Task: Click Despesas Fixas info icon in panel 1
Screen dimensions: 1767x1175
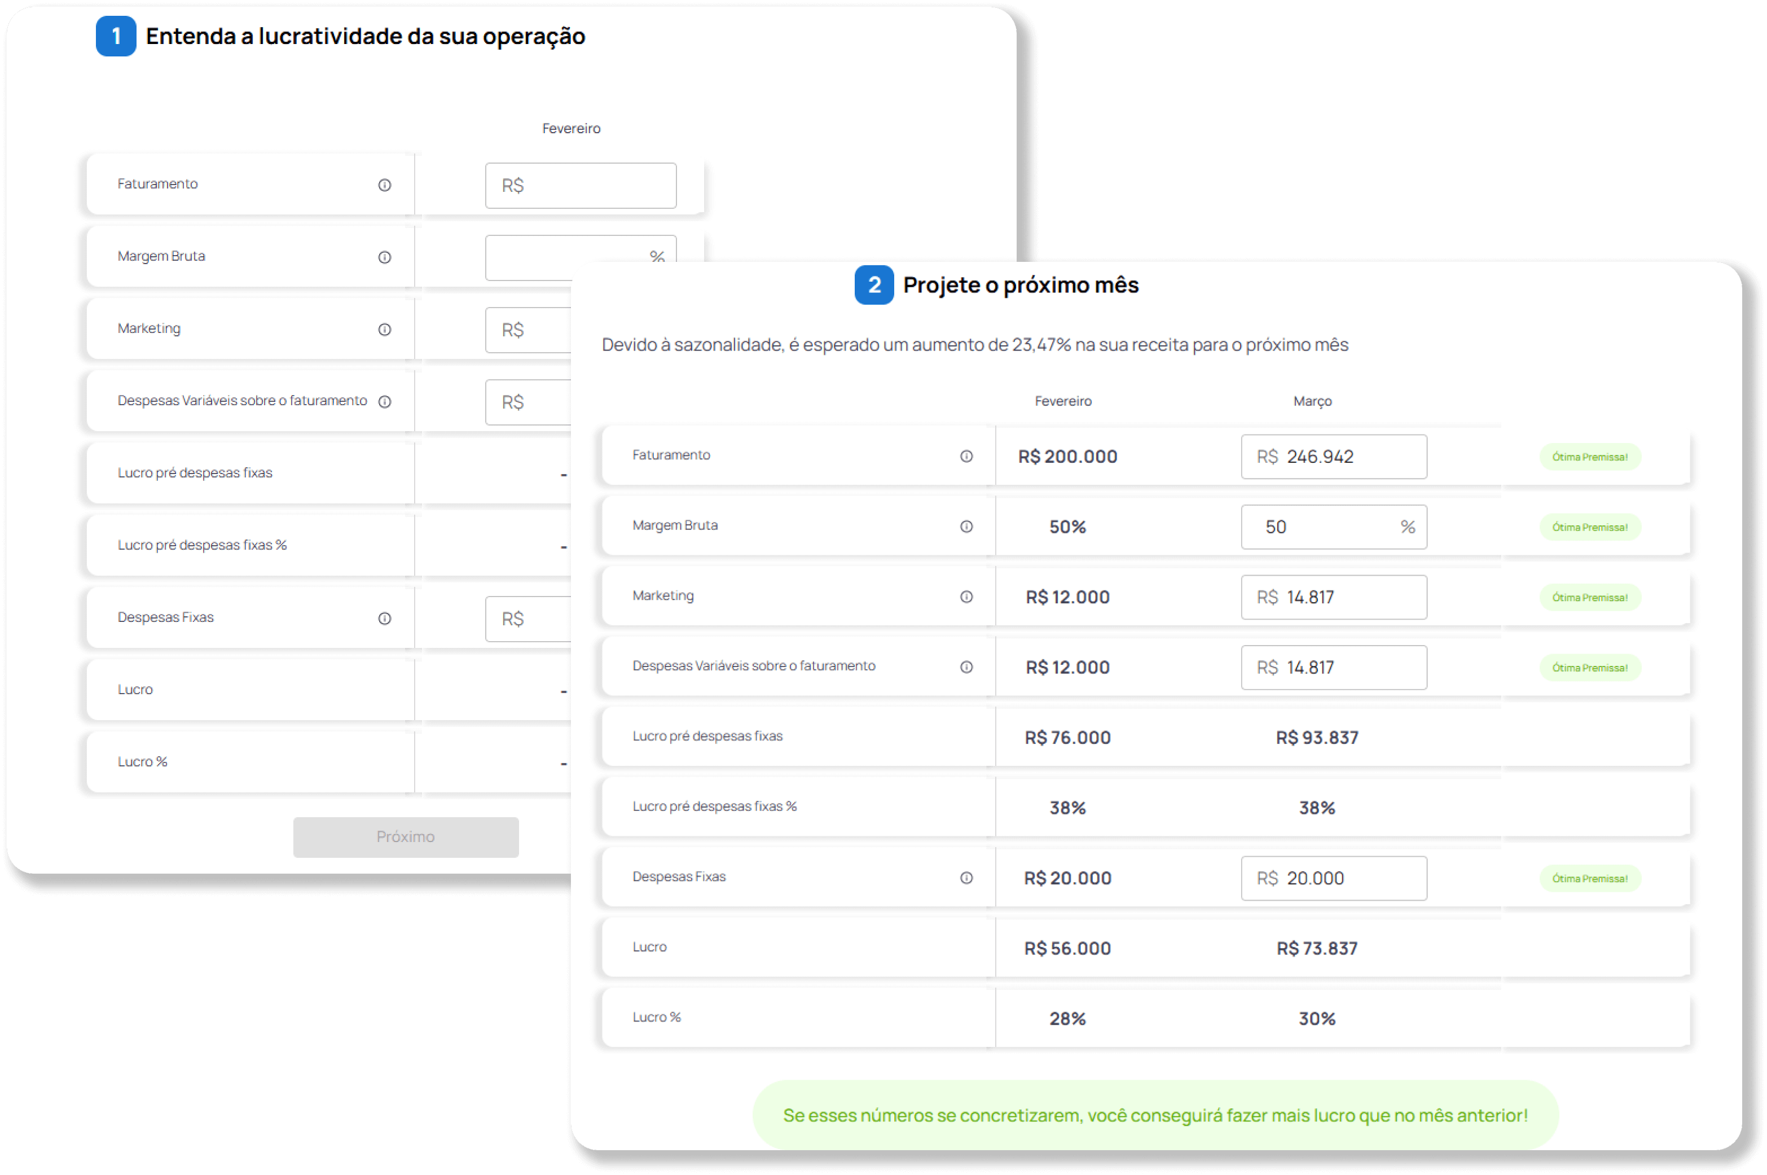Action: coord(384,618)
